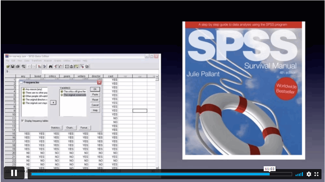Open the Format... options button
The width and height of the screenshot is (325, 182).
coord(84,128)
